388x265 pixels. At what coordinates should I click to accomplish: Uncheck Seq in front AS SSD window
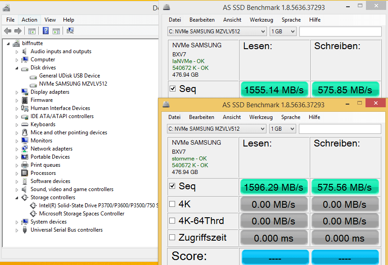[172, 186]
